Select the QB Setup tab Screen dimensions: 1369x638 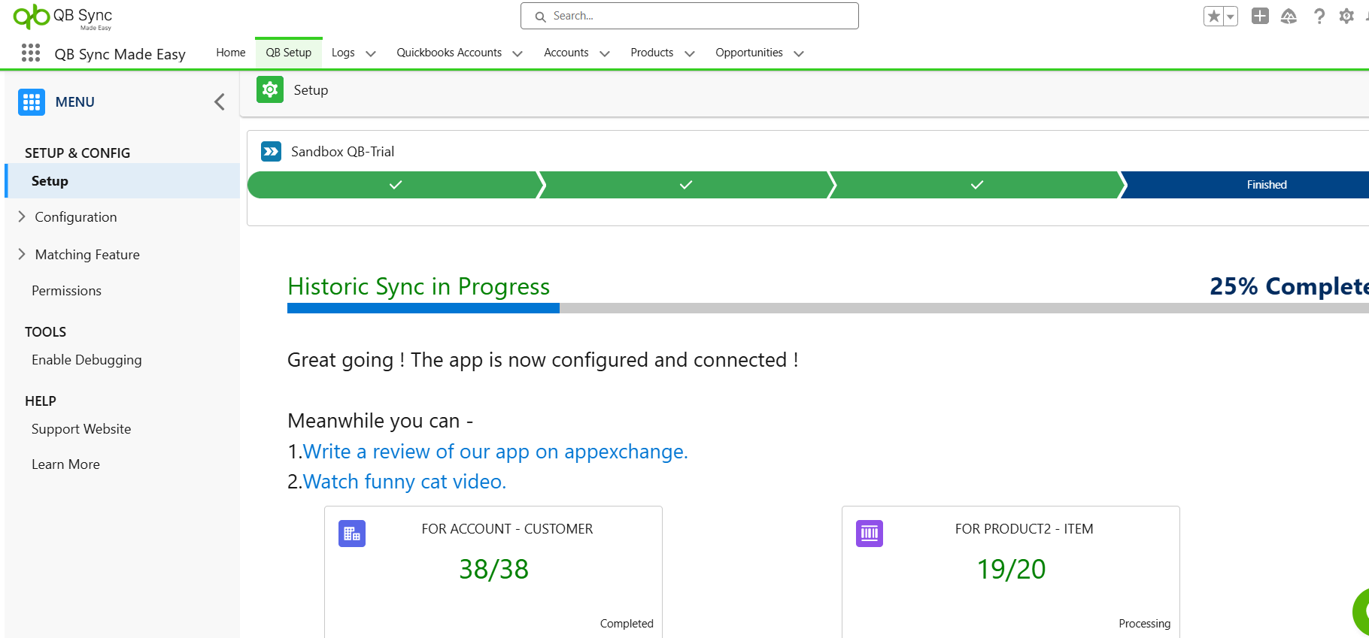click(x=288, y=53)
